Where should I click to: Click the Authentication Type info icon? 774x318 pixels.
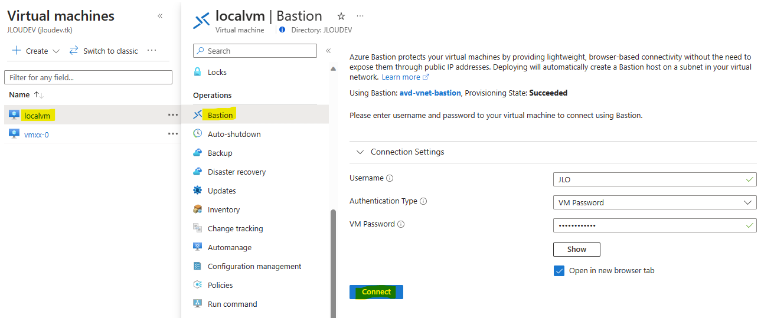(x=423, y=201)
